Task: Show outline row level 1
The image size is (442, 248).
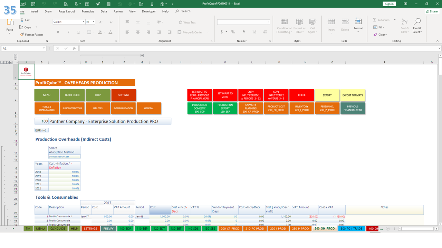Action: point(2,62)
